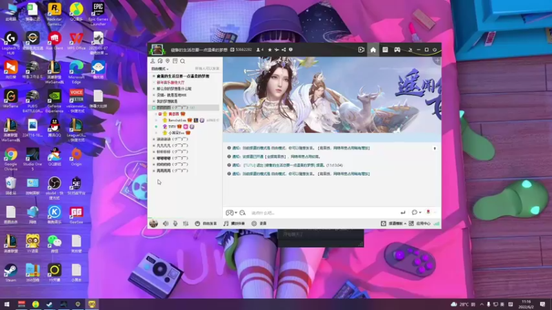Image resolution: width=552 pixels, height=310 pixels.
Task: Open the video/live icon in title bar
Action: tap(361, 50)
